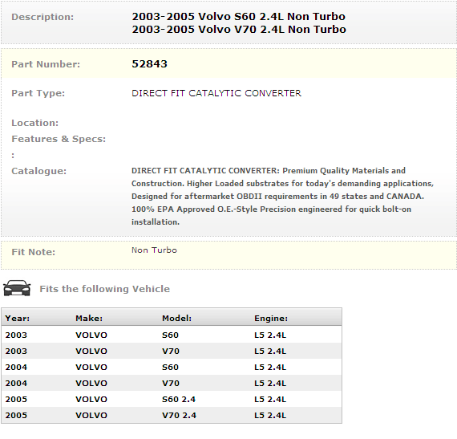Viewport: 457px width, 439px height.
Task: Click the "Non Turbo" fit note value
Action: (154, 250)
